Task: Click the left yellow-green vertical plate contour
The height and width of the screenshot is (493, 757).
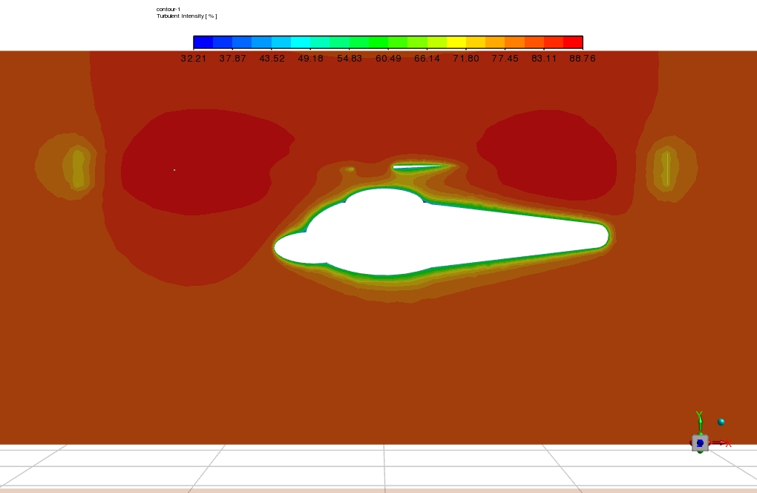Action: [76, 168]
